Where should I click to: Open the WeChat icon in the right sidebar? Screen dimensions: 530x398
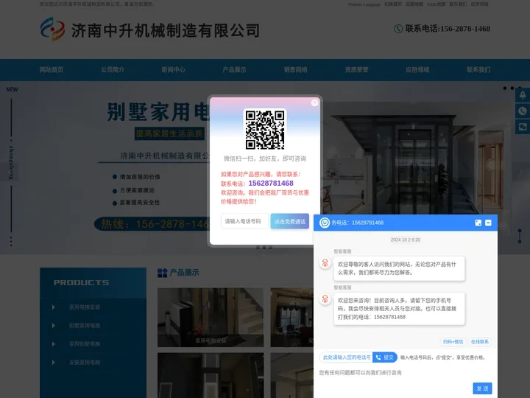point(523,127)
